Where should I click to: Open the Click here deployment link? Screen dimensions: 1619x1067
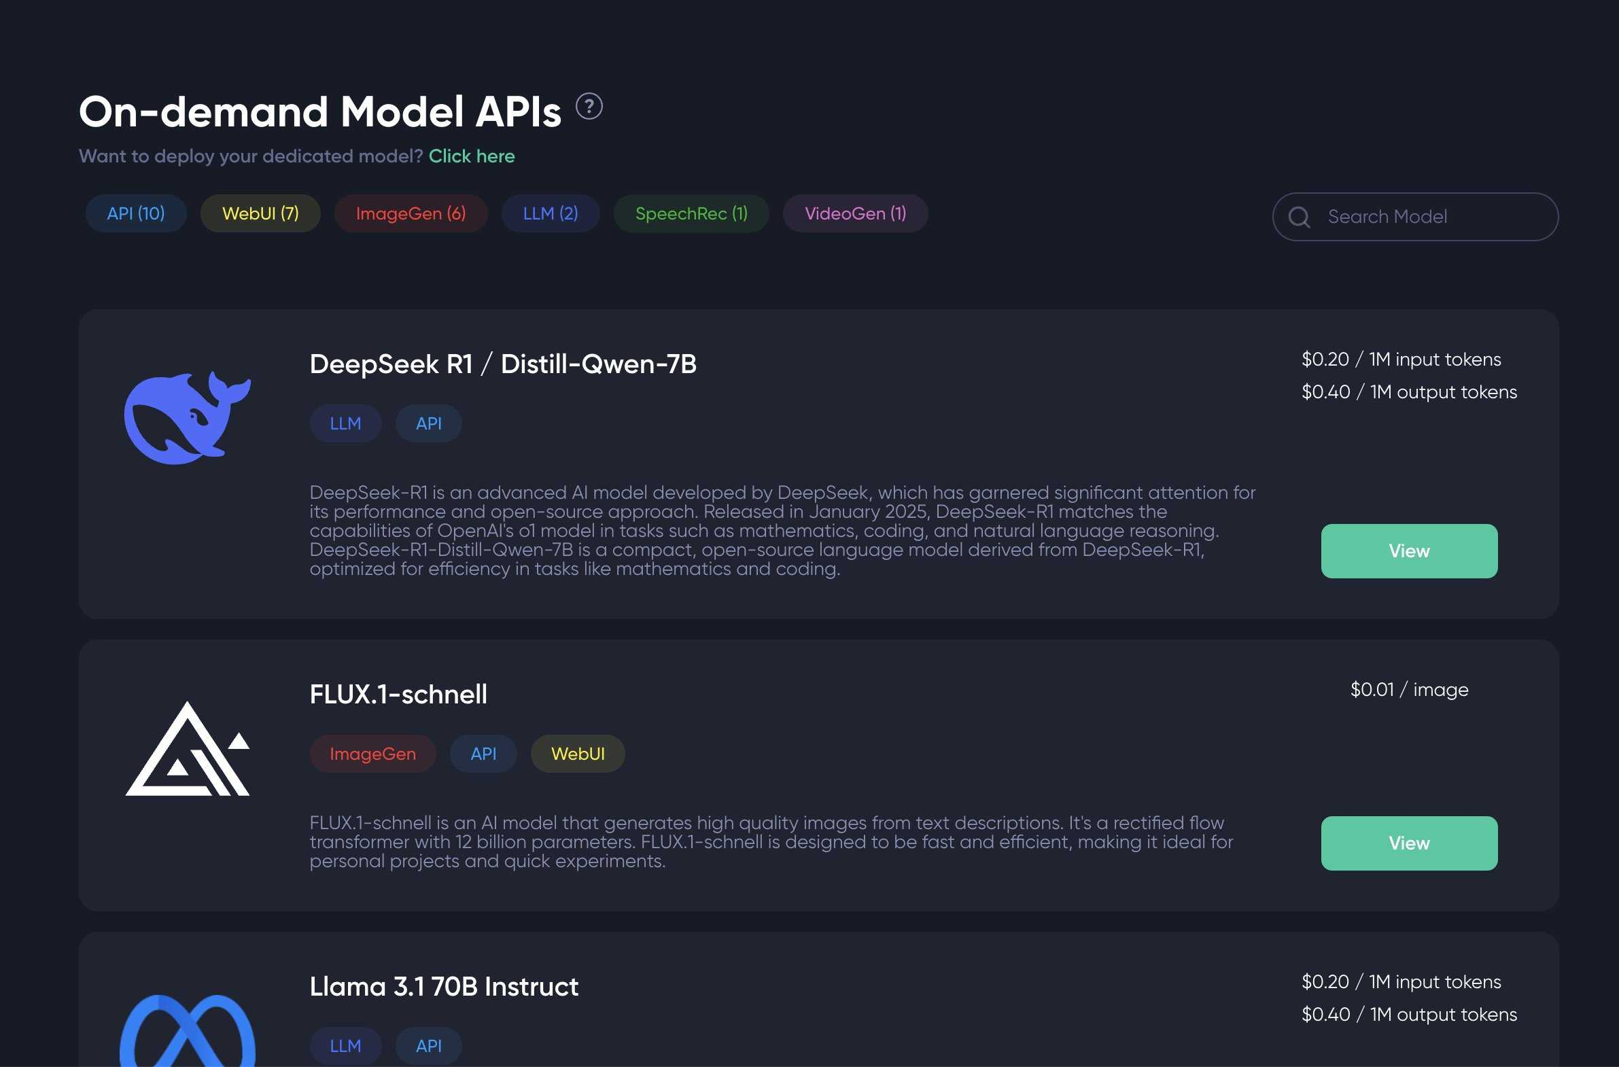pos(472,156)
